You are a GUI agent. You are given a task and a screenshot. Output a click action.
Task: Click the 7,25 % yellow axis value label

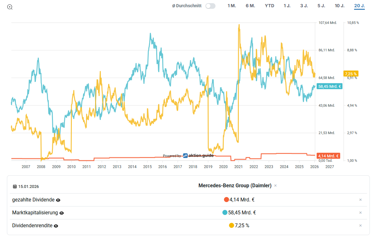[x=351, y=74]
